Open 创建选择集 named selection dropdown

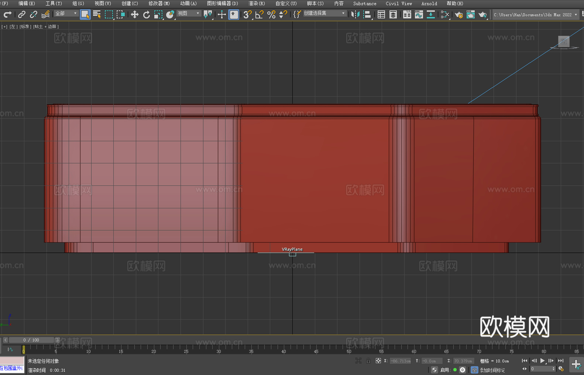[325, 13]
